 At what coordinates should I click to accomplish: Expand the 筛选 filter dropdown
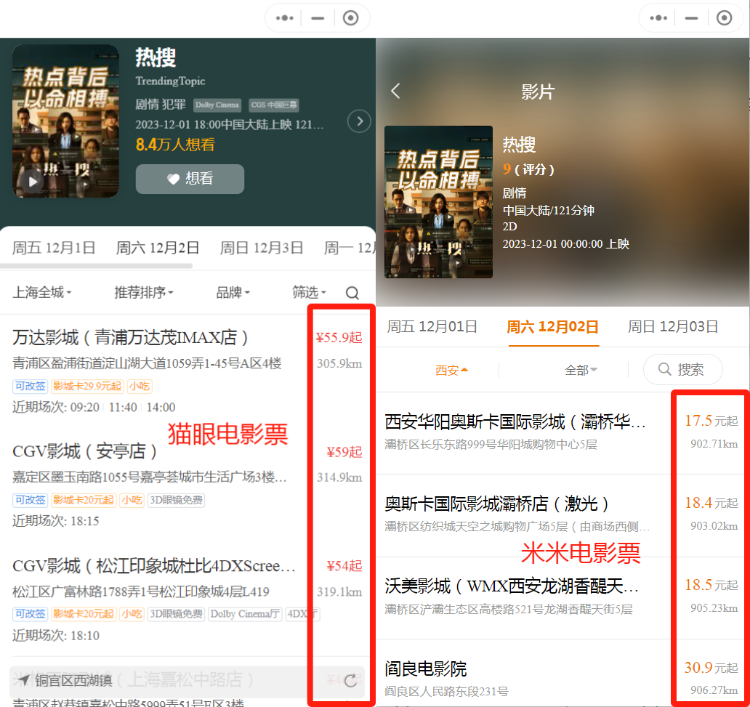(x=309, y=292)
